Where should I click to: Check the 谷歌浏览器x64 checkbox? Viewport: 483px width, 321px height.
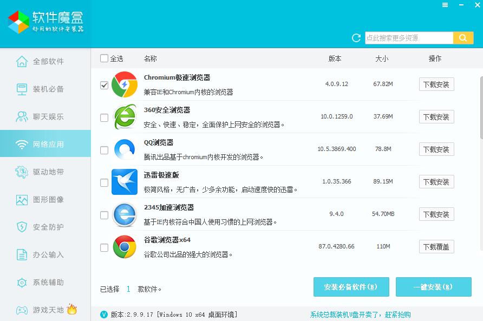click(104, 248)
